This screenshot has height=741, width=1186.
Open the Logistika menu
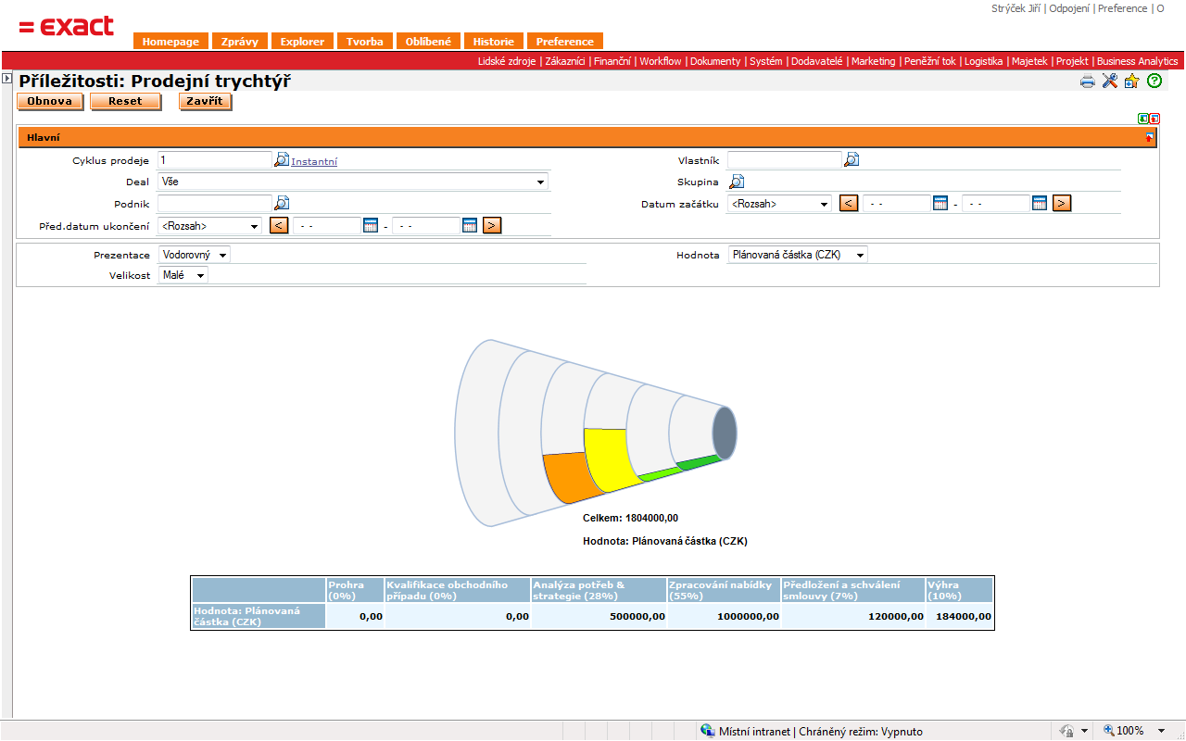coord(983,61)
